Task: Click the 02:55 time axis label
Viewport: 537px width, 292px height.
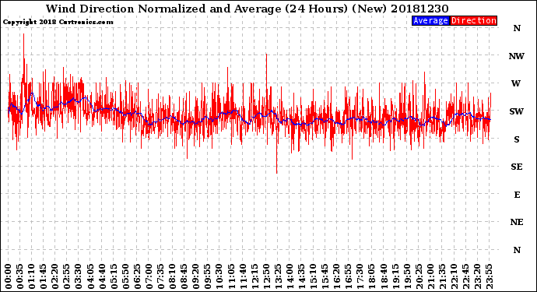Action: (67, 276)
